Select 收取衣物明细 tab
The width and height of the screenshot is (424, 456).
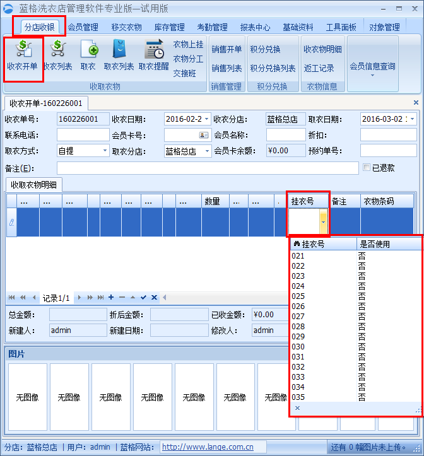[x=34, y=185]
